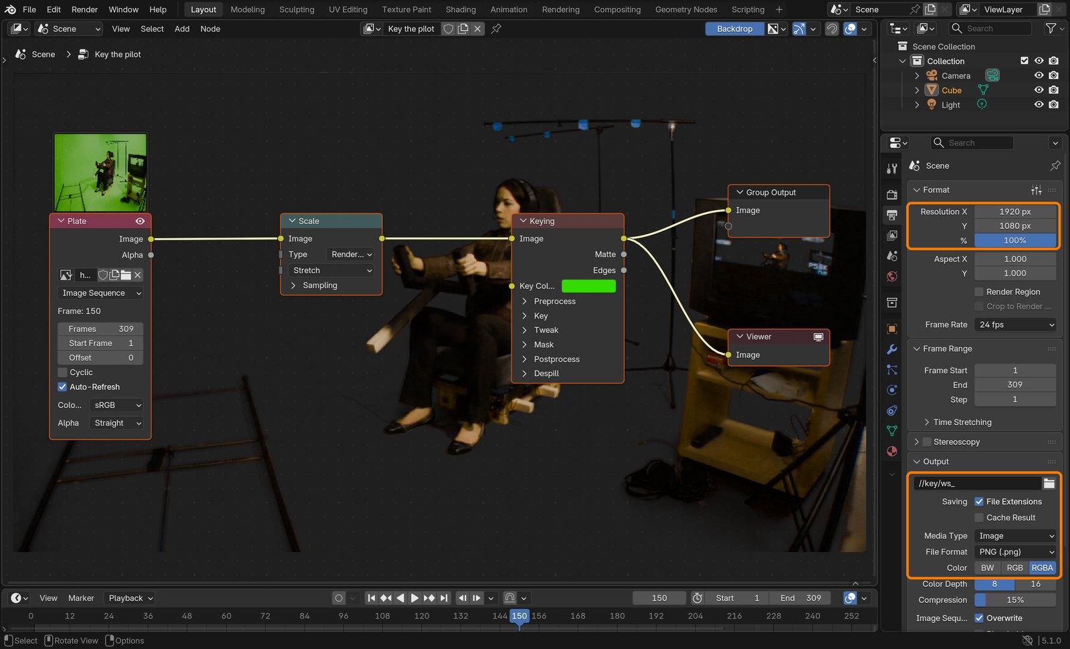Image resolution: width=1070 pixels, height=649 pixels.
Task: Open the World properties tab
Action: [892, 276]
